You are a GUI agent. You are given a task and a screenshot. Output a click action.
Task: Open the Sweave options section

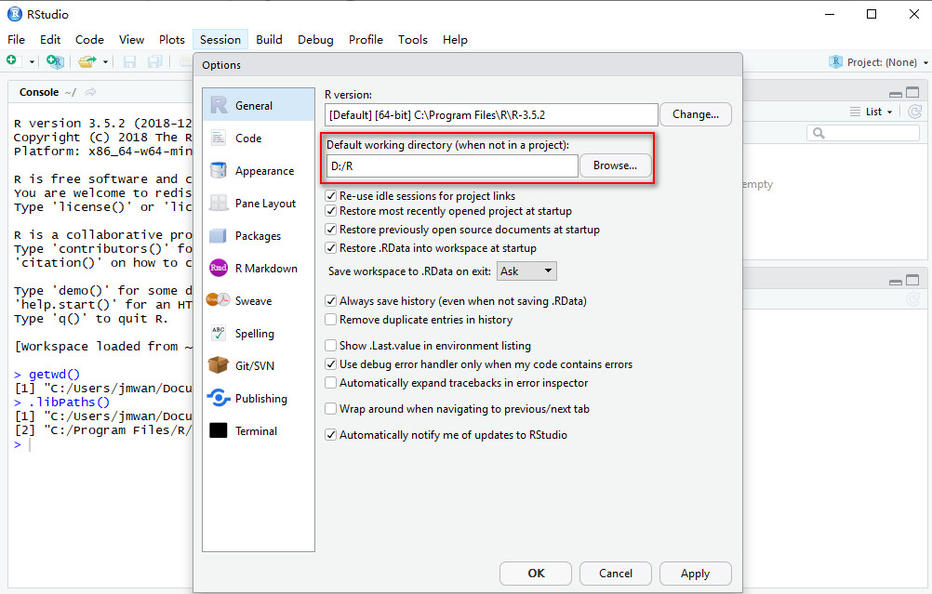(253, 301)
